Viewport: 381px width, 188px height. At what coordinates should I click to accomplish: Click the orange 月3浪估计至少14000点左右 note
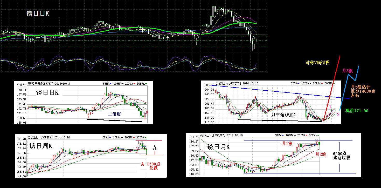363,91
